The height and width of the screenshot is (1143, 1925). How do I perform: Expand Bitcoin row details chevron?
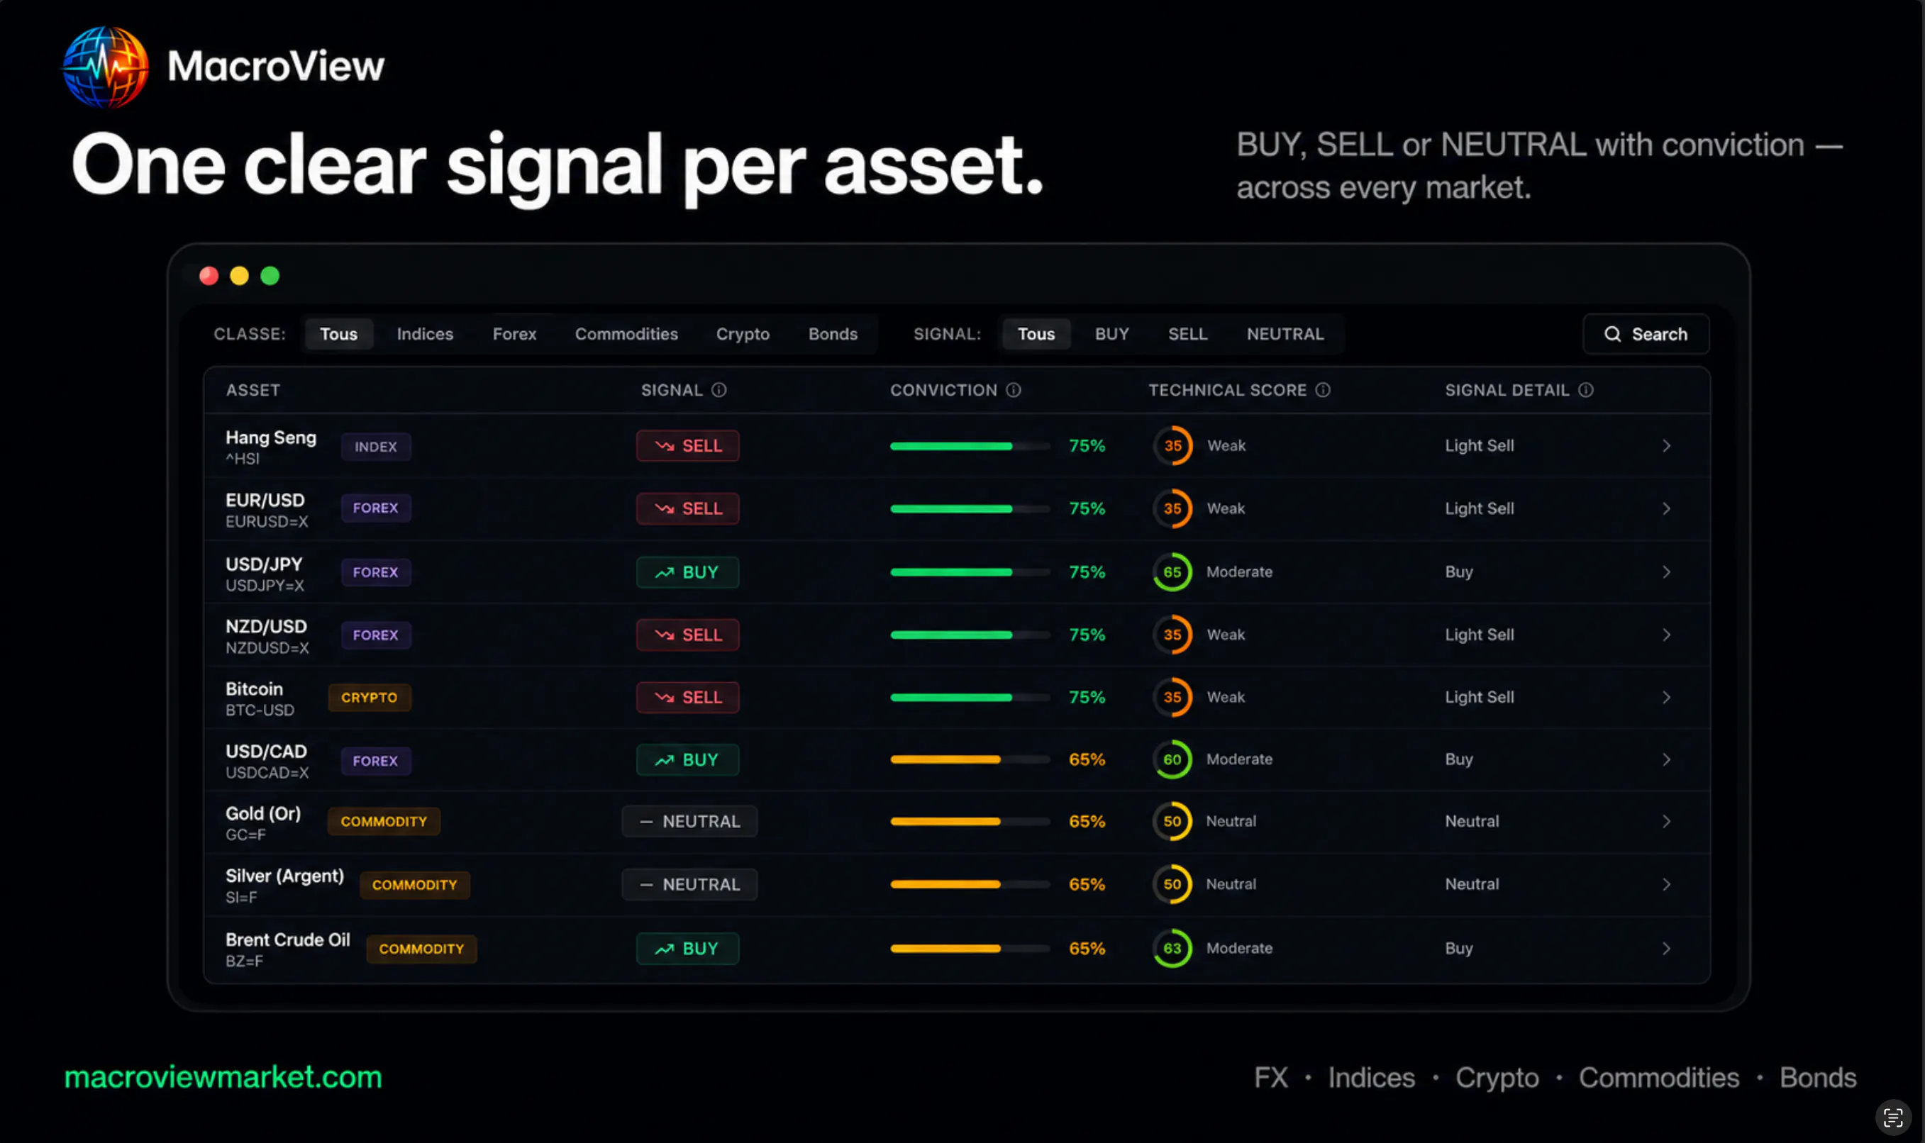1665,697
